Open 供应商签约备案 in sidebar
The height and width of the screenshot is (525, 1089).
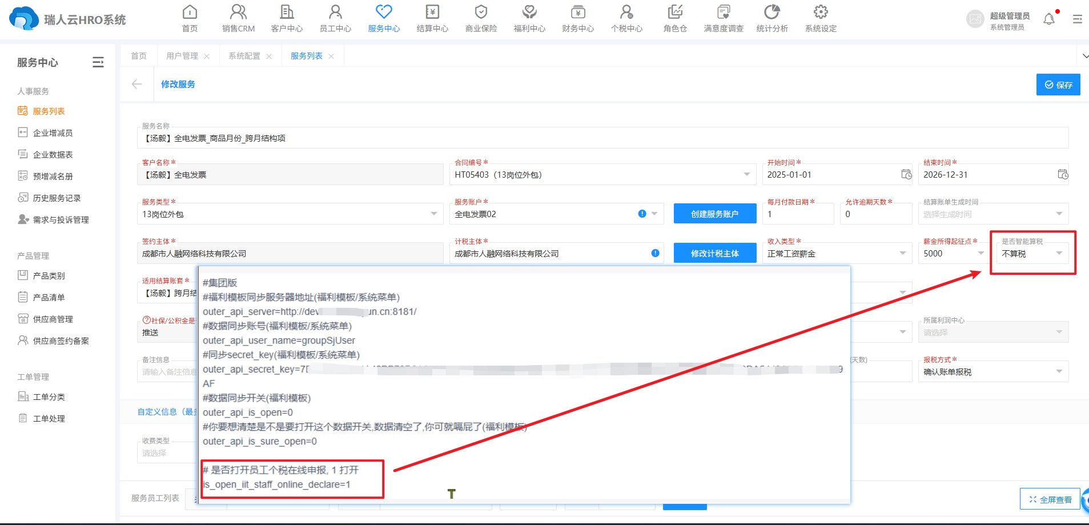pyautogui.click(x=61, y=340)
